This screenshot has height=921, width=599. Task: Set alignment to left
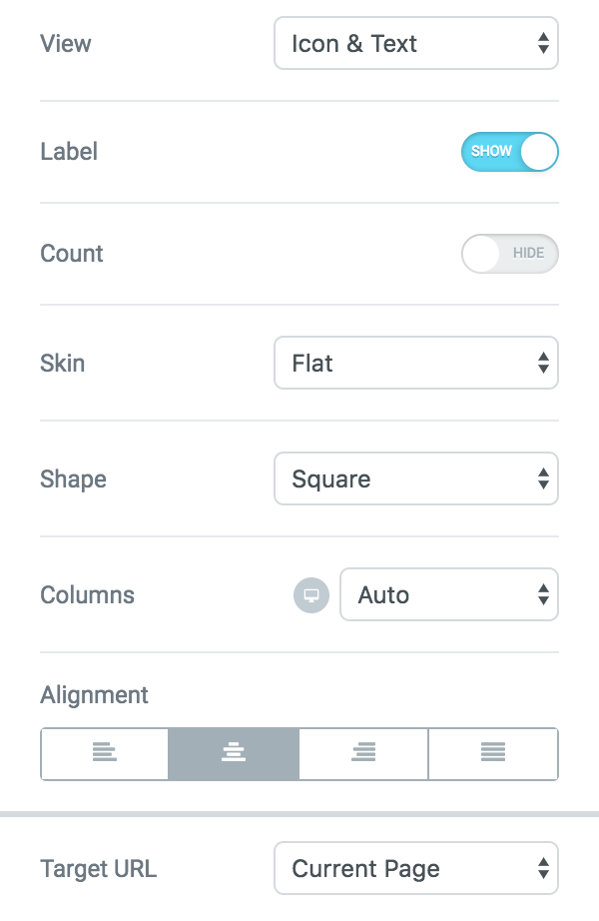105,753
